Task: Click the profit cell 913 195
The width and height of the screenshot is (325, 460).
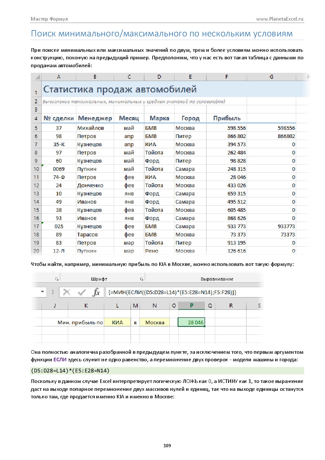Action: 227,243
